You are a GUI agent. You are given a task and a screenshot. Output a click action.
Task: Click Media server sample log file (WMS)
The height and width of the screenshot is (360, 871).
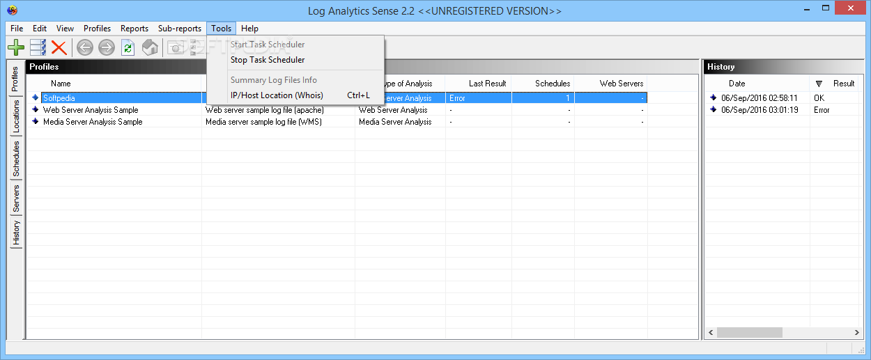tap(262, 122)
